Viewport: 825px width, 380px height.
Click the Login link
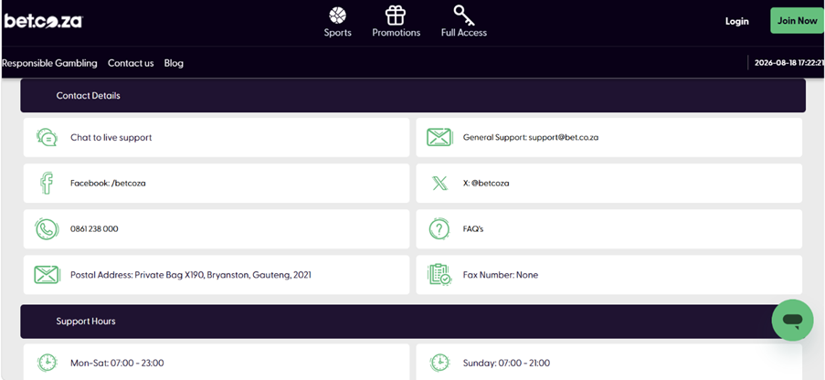[x=736, y=21]
